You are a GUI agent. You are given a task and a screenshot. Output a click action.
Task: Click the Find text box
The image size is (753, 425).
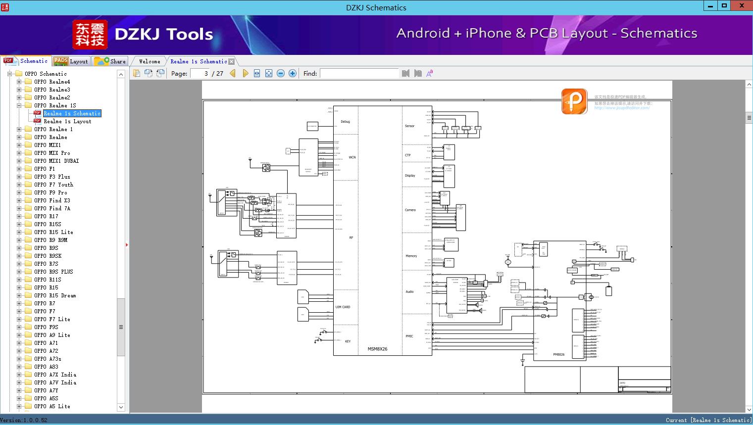[x=359, y=73]
